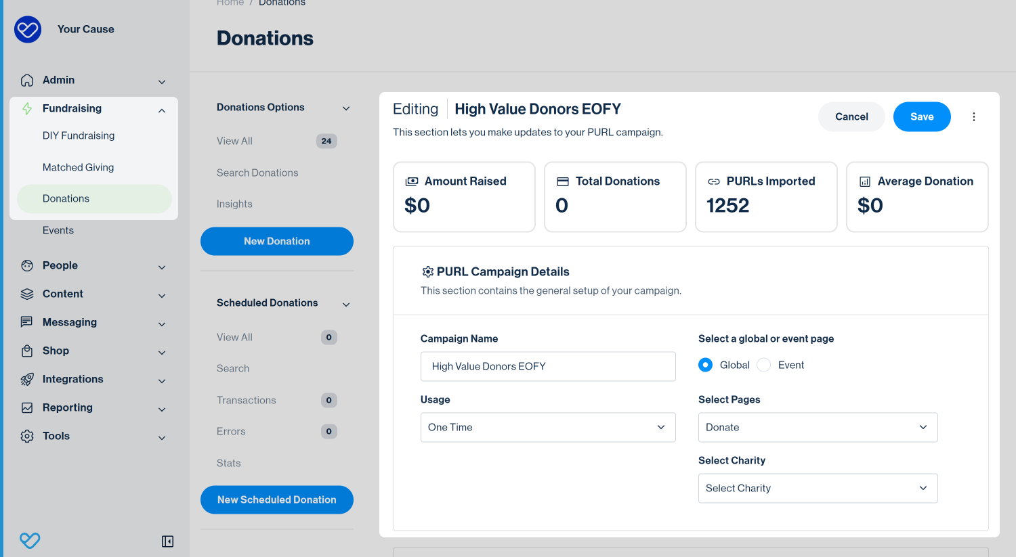Screen dimensions: 1016x557
Task: Click the Save button
Action: (922, 116)
